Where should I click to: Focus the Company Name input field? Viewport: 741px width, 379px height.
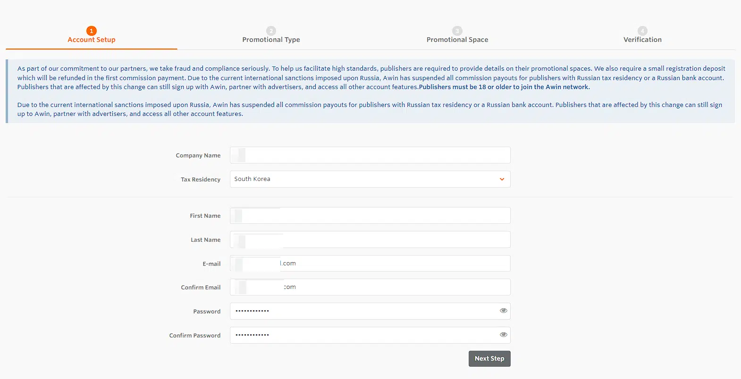(370, 155)
